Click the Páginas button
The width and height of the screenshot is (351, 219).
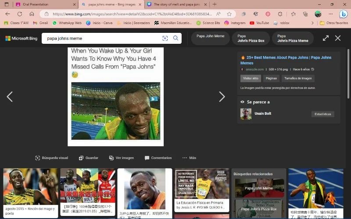coord(271,78)
